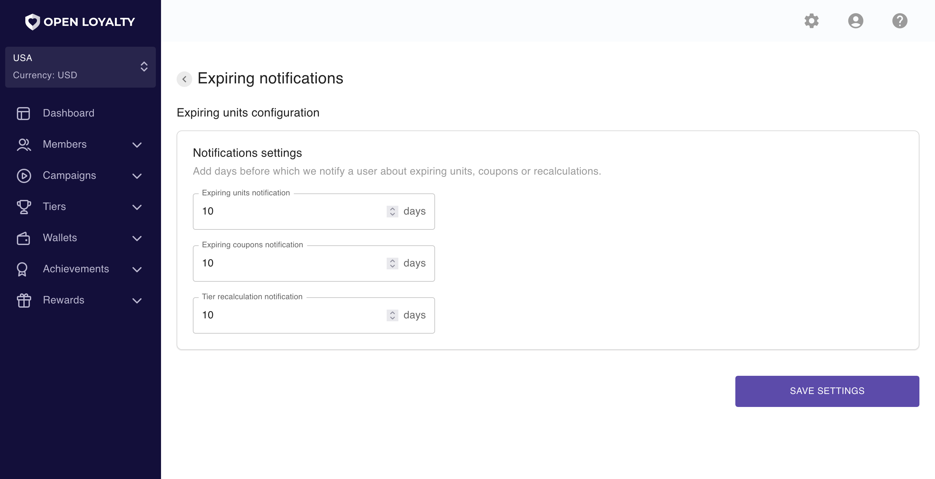Click the Tiers trophy icon
This screenshot has width=935, height=479.
coord(24,207)
